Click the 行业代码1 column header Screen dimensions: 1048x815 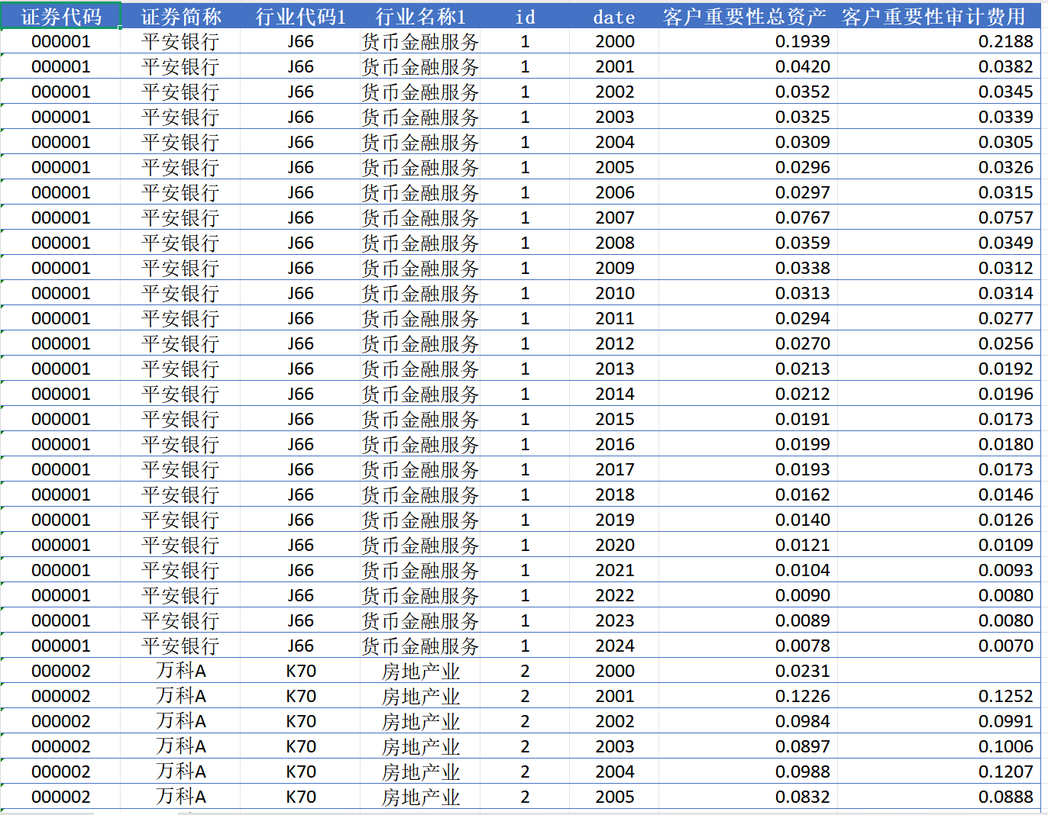tap(300, 16)
